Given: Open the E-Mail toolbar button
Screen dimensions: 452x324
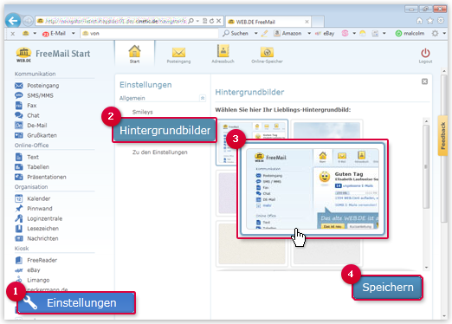Looking at the screenshot, I should (x=55, y=34).
